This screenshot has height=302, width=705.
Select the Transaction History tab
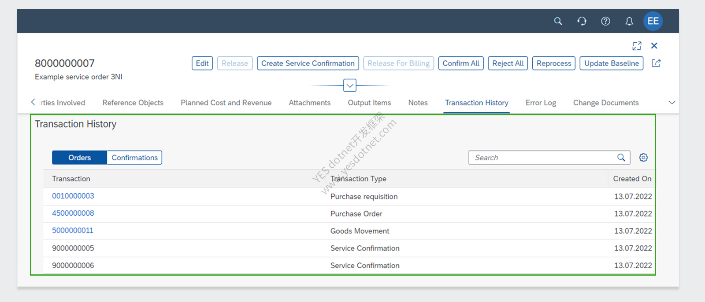tap(477, 103)
